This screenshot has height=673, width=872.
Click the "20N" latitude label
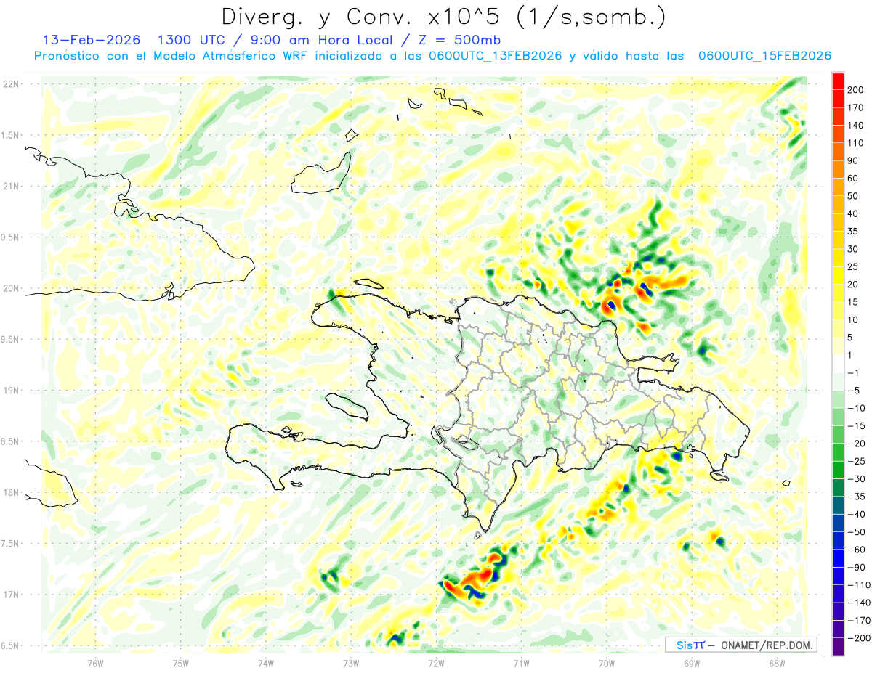(x=11, y=288)
